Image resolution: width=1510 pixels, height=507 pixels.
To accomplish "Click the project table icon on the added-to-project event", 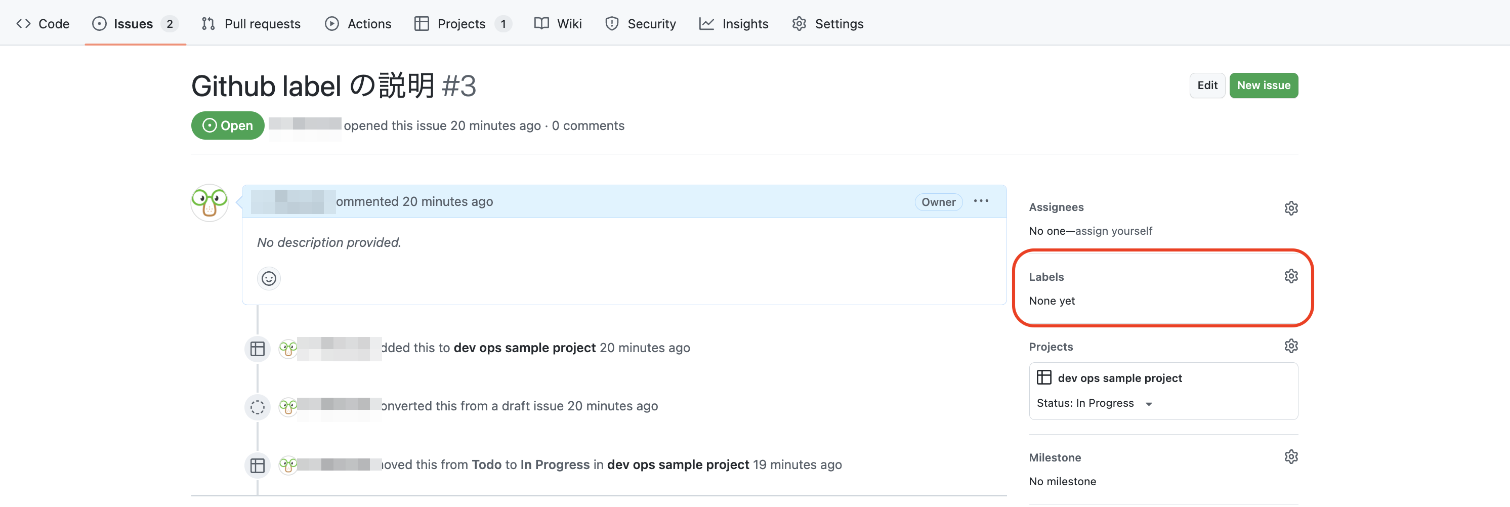I will click(258, 349).
